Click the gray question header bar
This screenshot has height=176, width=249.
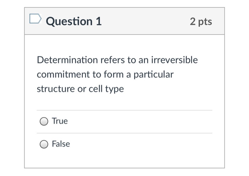[x=124, y=21]
